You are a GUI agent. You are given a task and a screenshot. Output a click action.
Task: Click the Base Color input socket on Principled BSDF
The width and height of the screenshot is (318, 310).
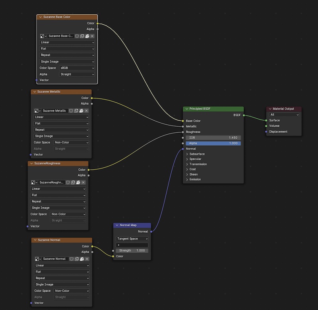tap(183, 121)
